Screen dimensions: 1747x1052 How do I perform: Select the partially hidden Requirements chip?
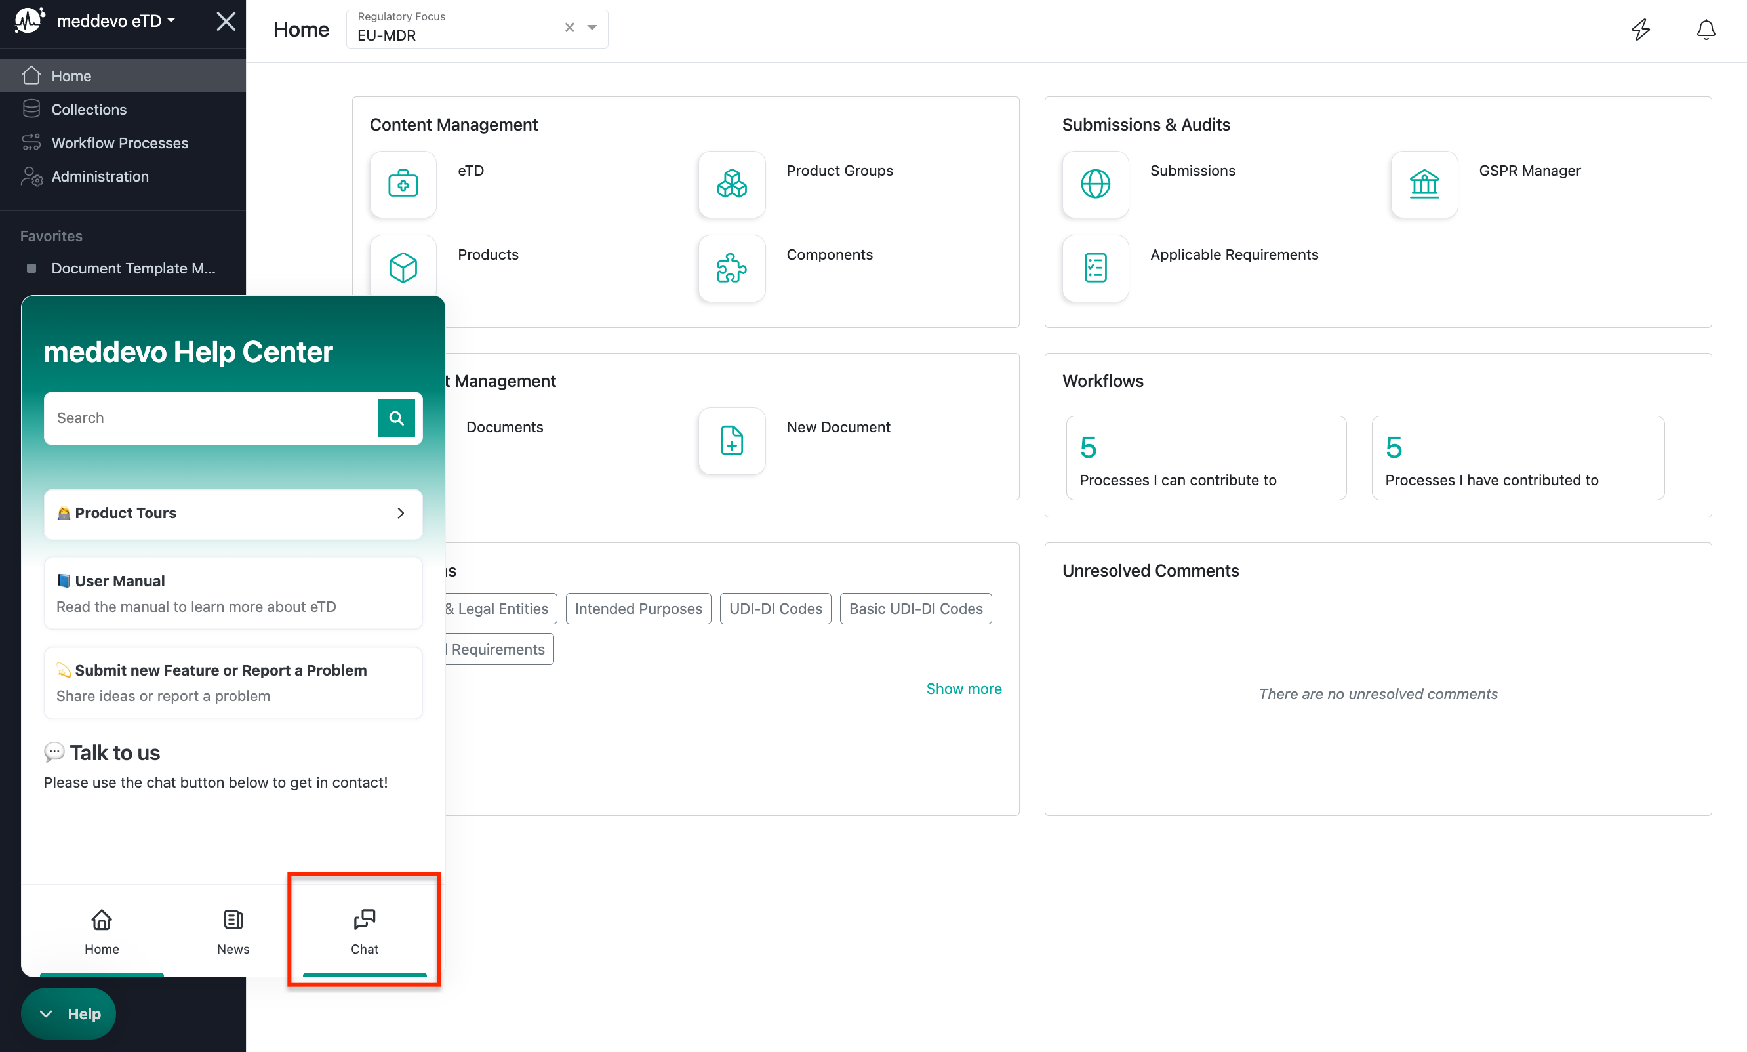(499, 649)
